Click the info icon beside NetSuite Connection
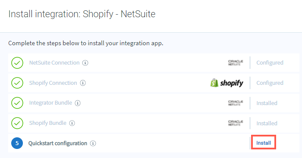 click(x=85, y=63)
